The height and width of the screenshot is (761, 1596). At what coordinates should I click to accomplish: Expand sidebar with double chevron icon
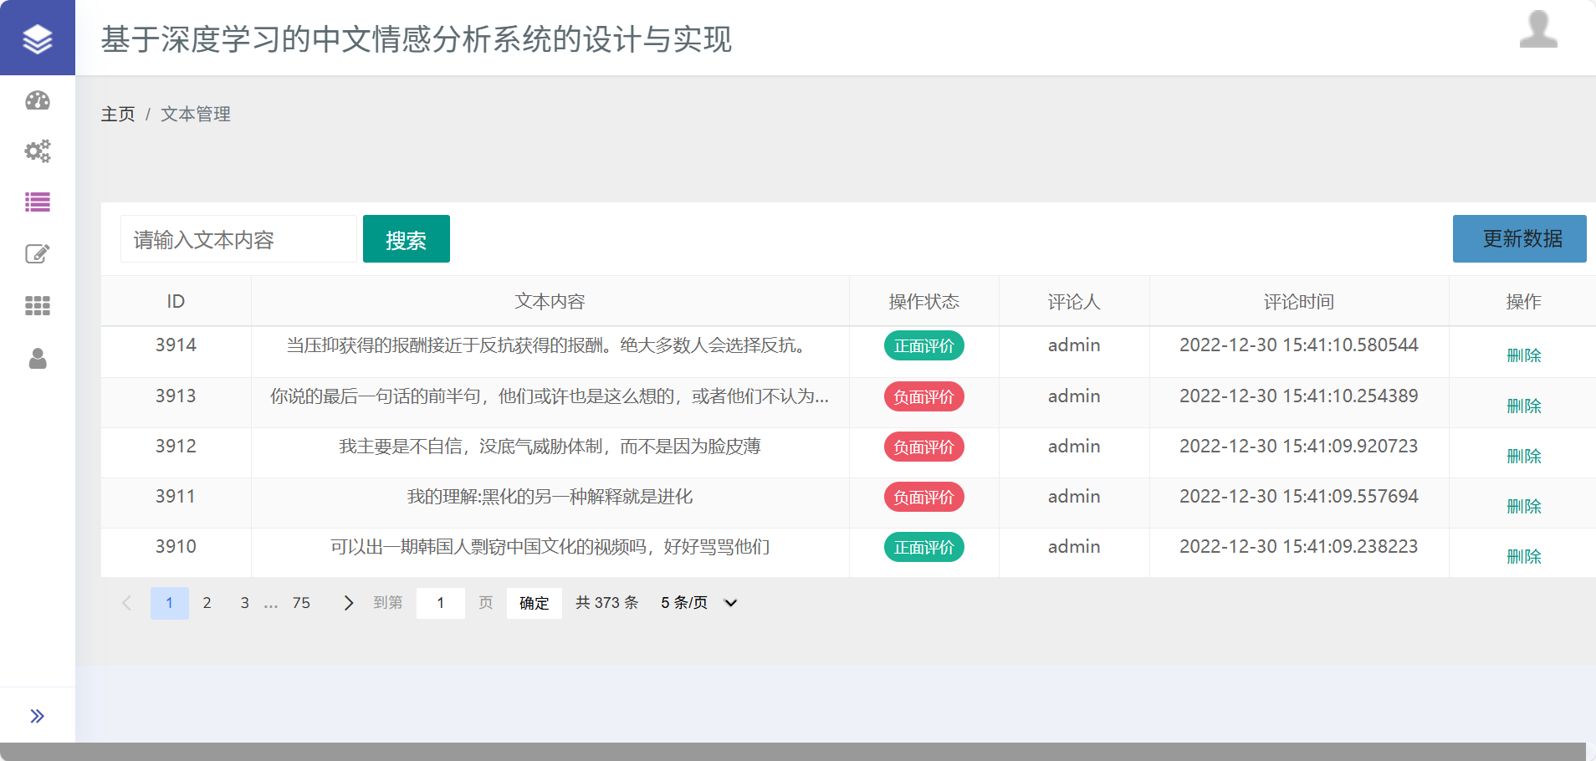[x=38, y=716]
